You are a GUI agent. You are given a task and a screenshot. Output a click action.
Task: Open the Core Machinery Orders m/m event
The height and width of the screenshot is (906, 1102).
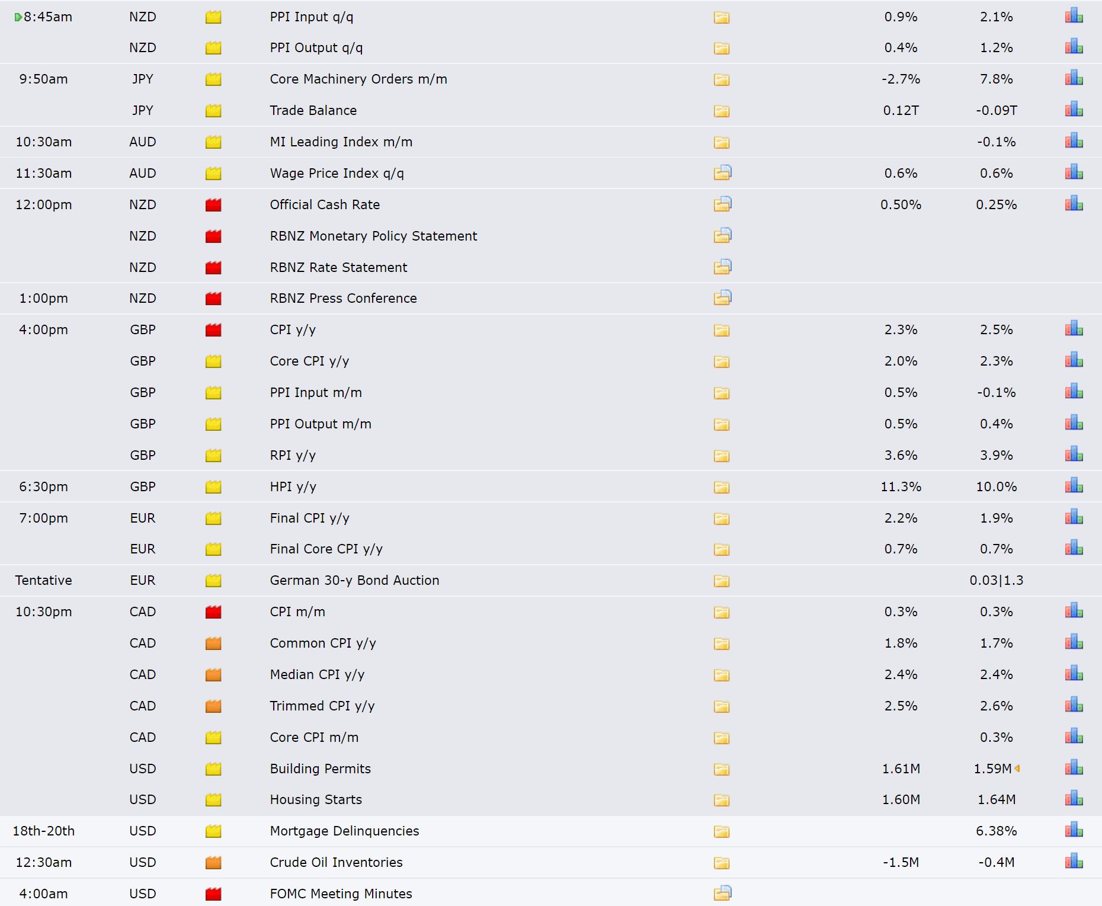(x=358, y=79)
